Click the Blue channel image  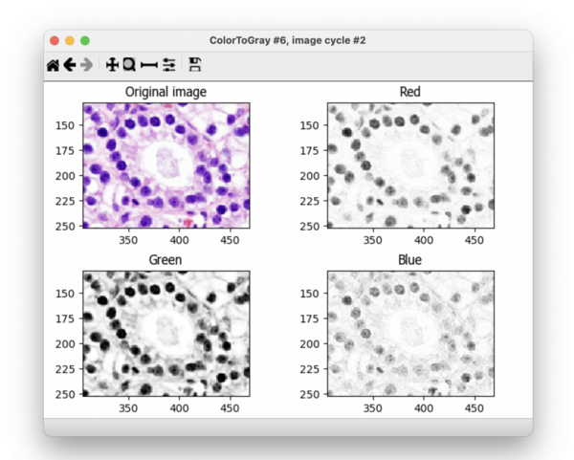point(410,333)
